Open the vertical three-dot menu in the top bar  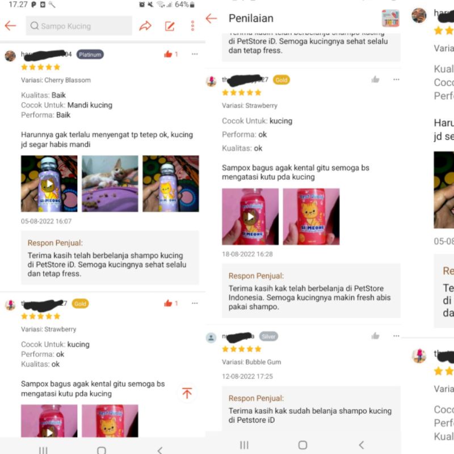[x=192, y=26]
